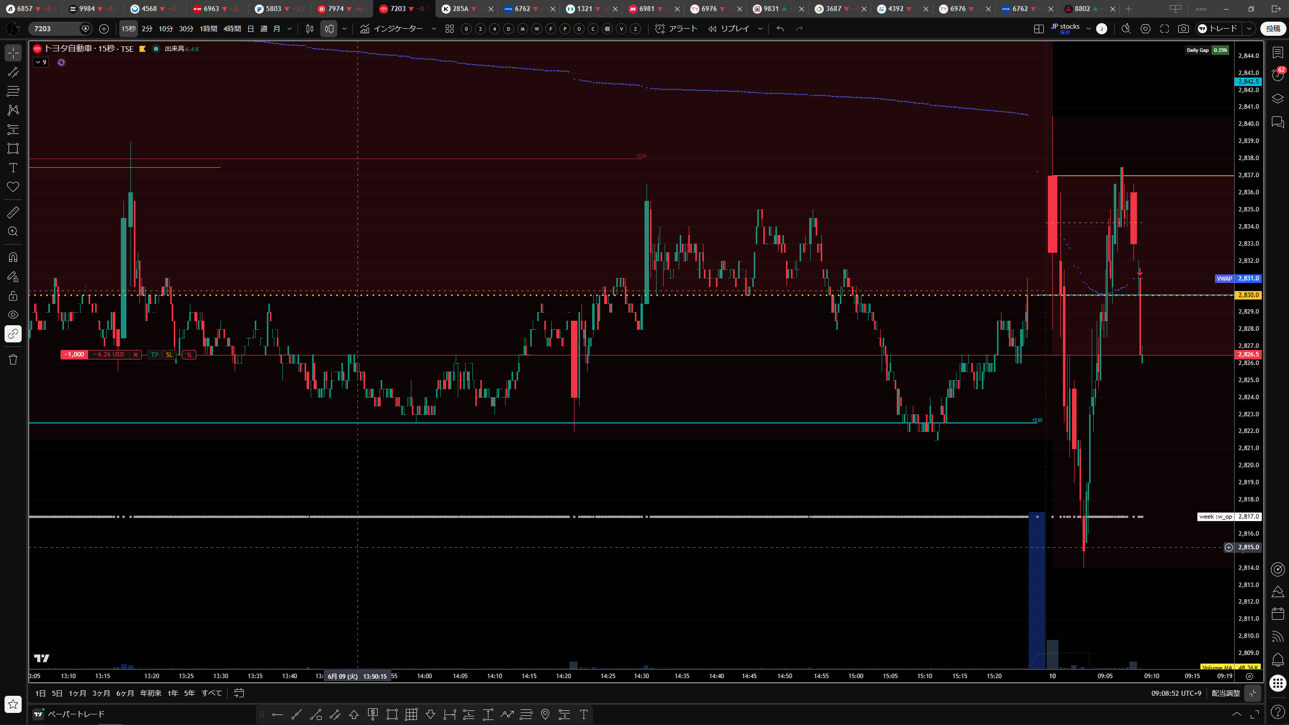
Task: Switch to the 2分 timeframe
Action: click(x=147, y=29)
